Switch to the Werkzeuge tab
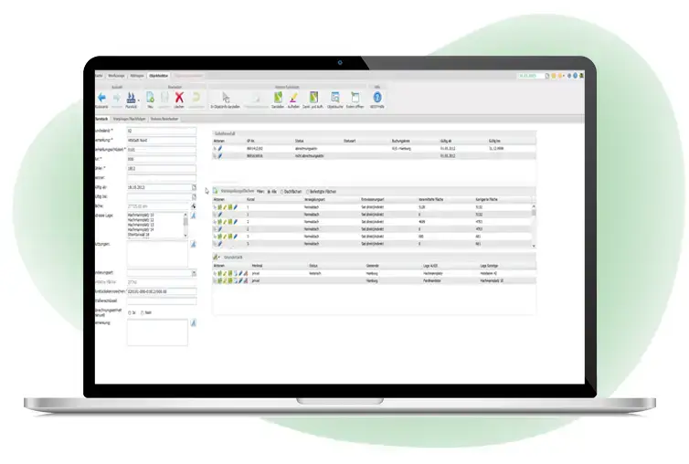Image resolution: width=689 pixels, height=464 pixels. click(116, 75)
